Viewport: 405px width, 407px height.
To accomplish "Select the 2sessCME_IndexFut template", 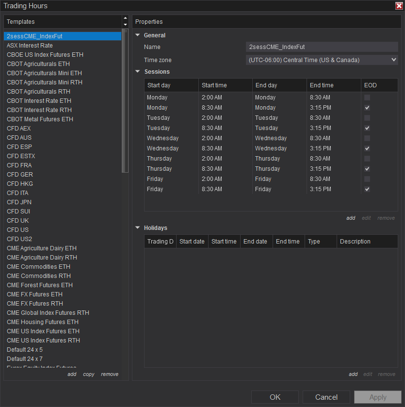I will coord(63,36).
